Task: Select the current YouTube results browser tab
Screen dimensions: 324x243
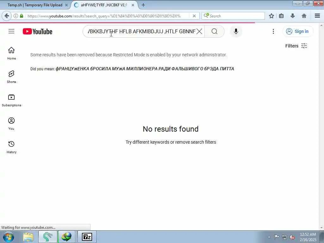Action: [104, 5]
